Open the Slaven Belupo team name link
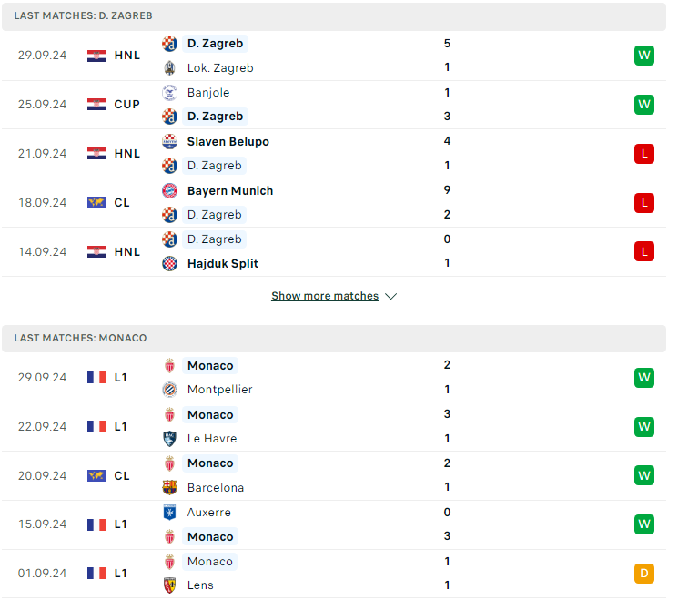This screenshot has width=678, height=600. (228, 141)
